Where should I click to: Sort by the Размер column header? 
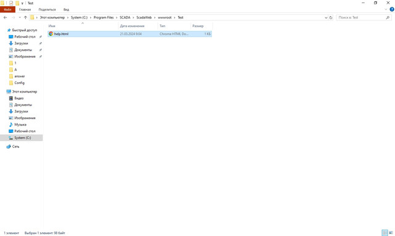click(201, 26)
